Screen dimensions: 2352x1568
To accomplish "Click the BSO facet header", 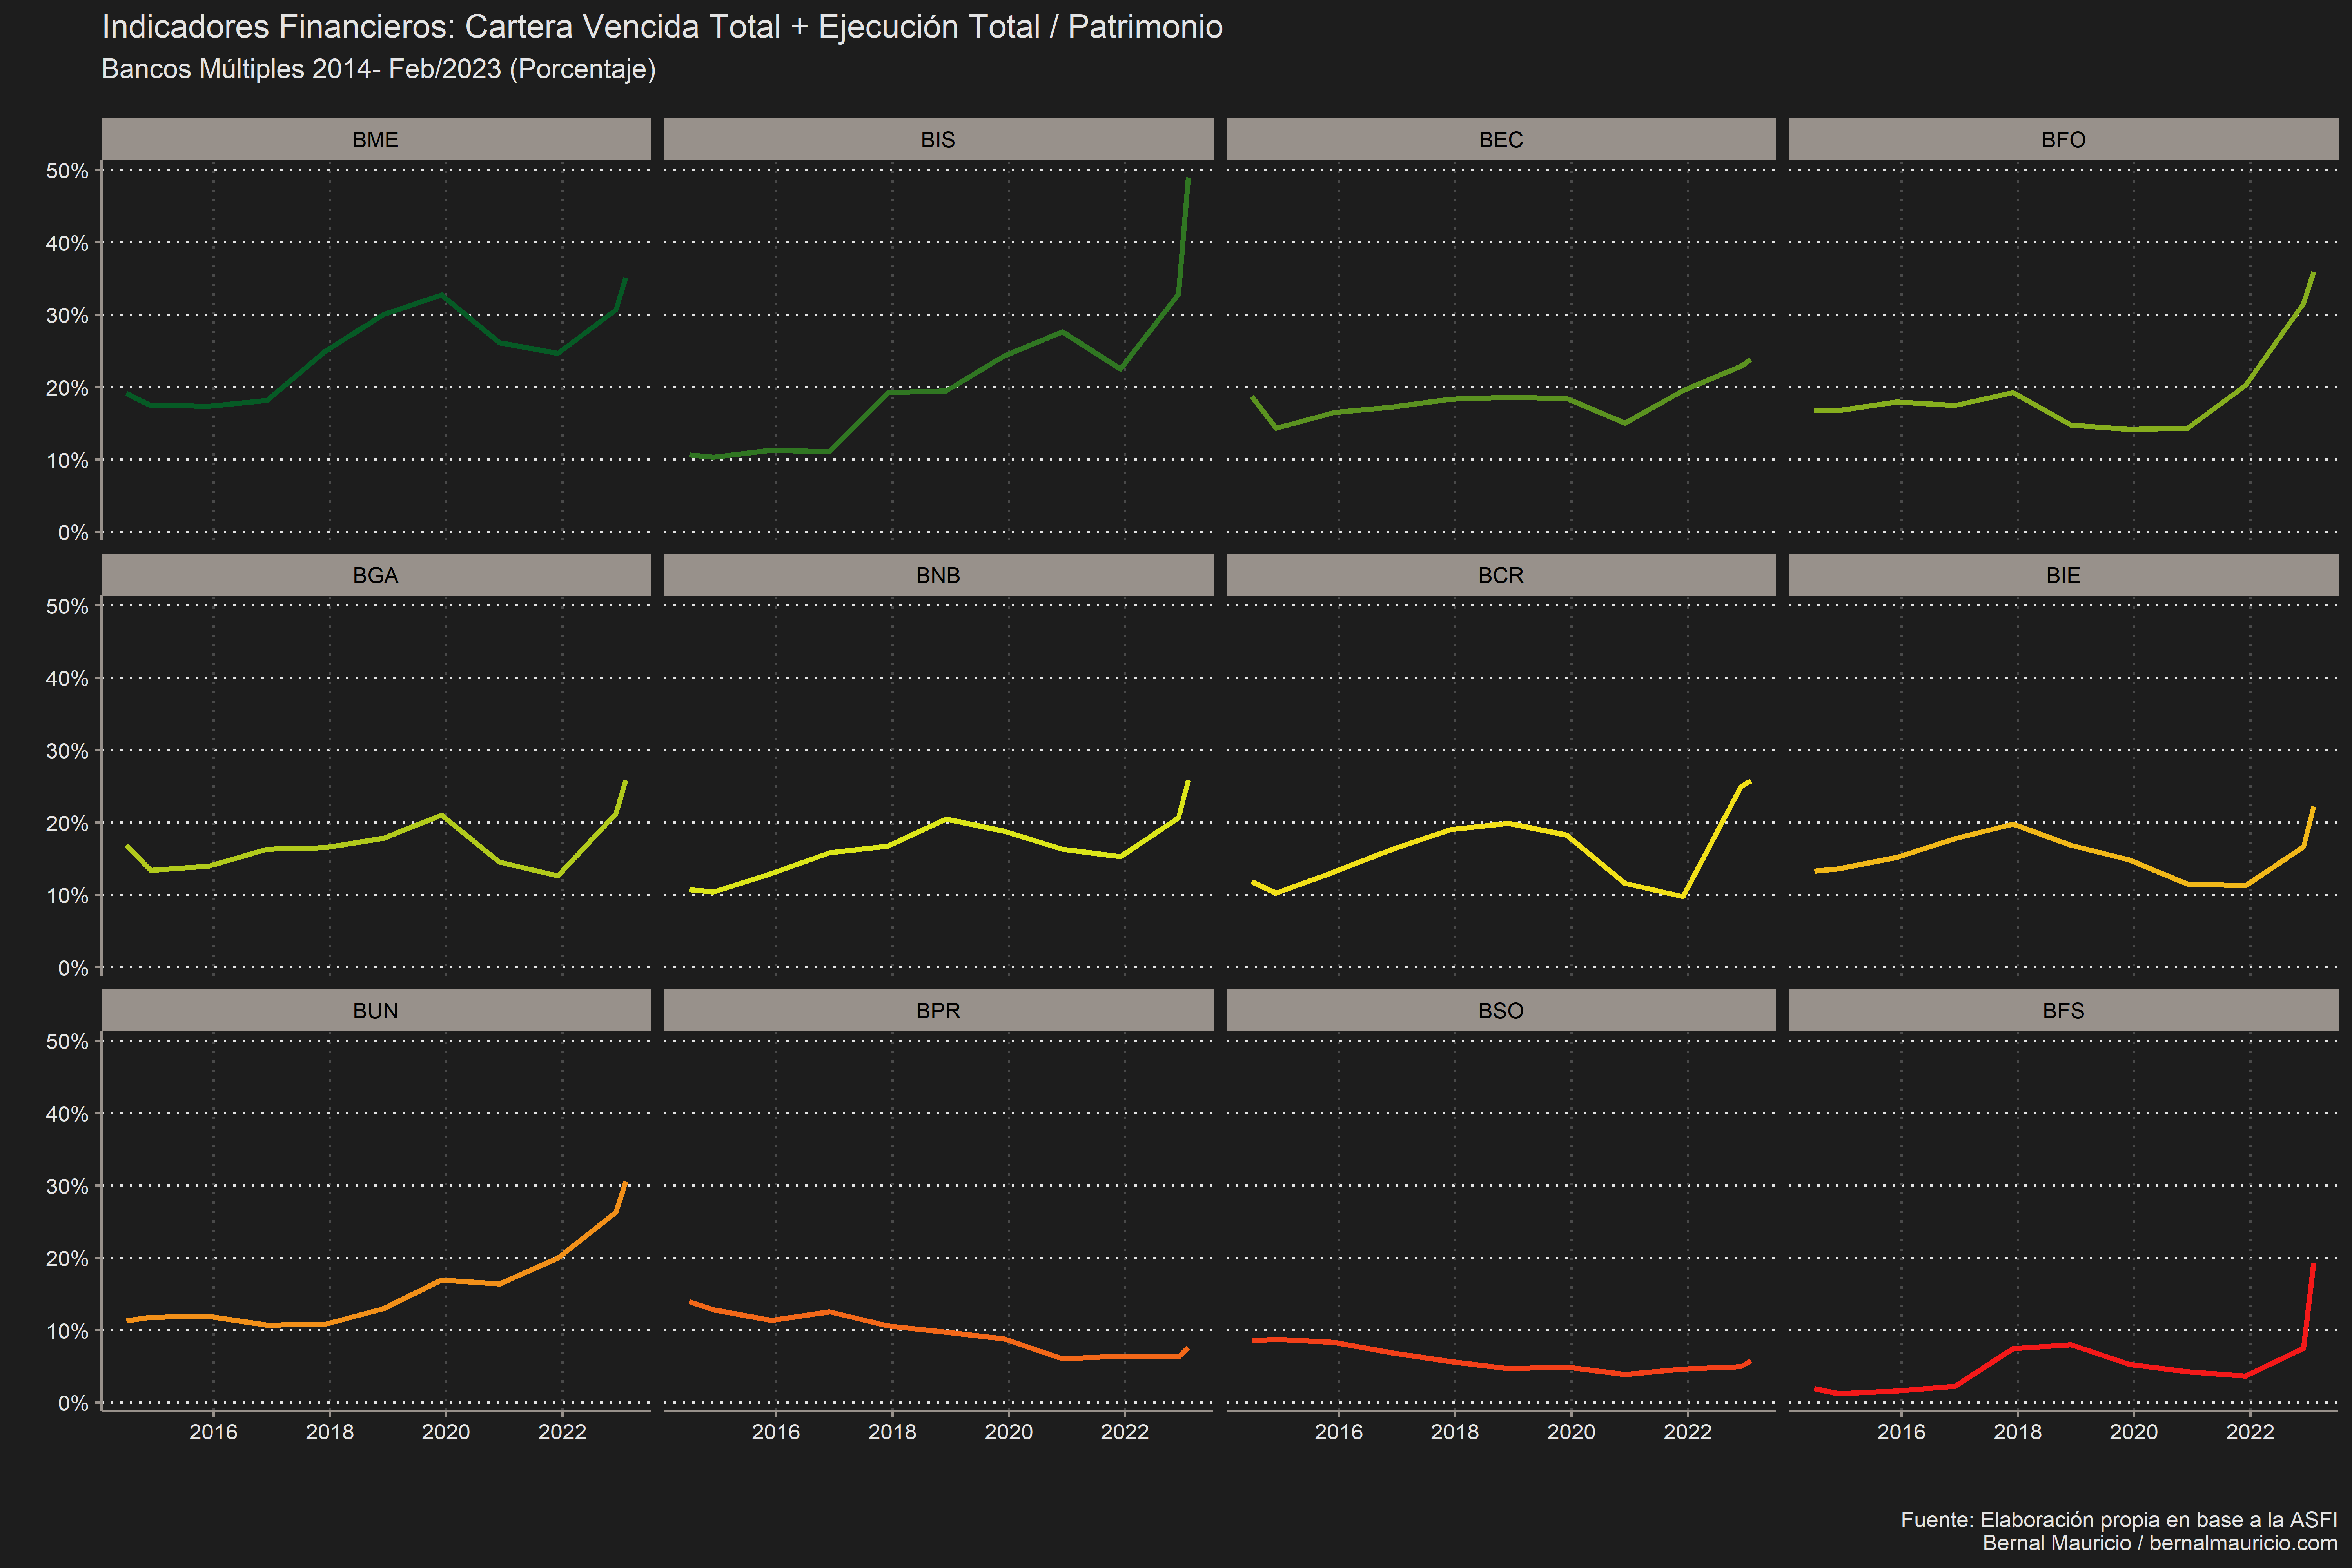I will (1501, 1010).
